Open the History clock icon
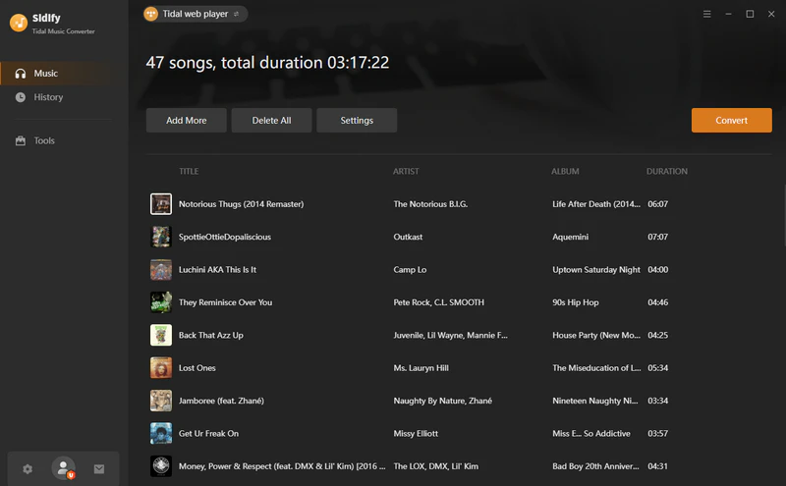This screenshot has width=786, height=486. (x=20, y=97)
